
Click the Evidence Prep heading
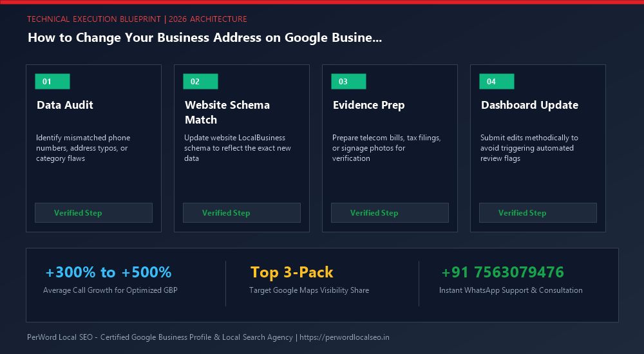click(369, 105)
